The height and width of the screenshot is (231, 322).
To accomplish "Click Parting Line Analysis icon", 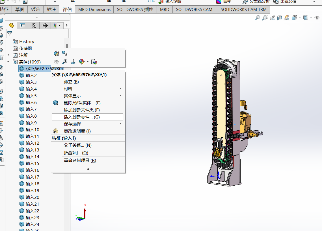I will [x=245, y=2].
